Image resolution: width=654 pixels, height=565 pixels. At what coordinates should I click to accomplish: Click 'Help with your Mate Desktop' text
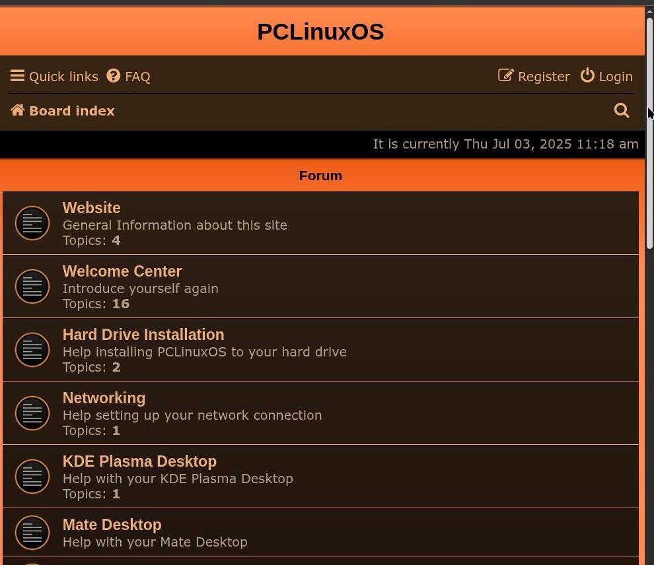[155, 542]
